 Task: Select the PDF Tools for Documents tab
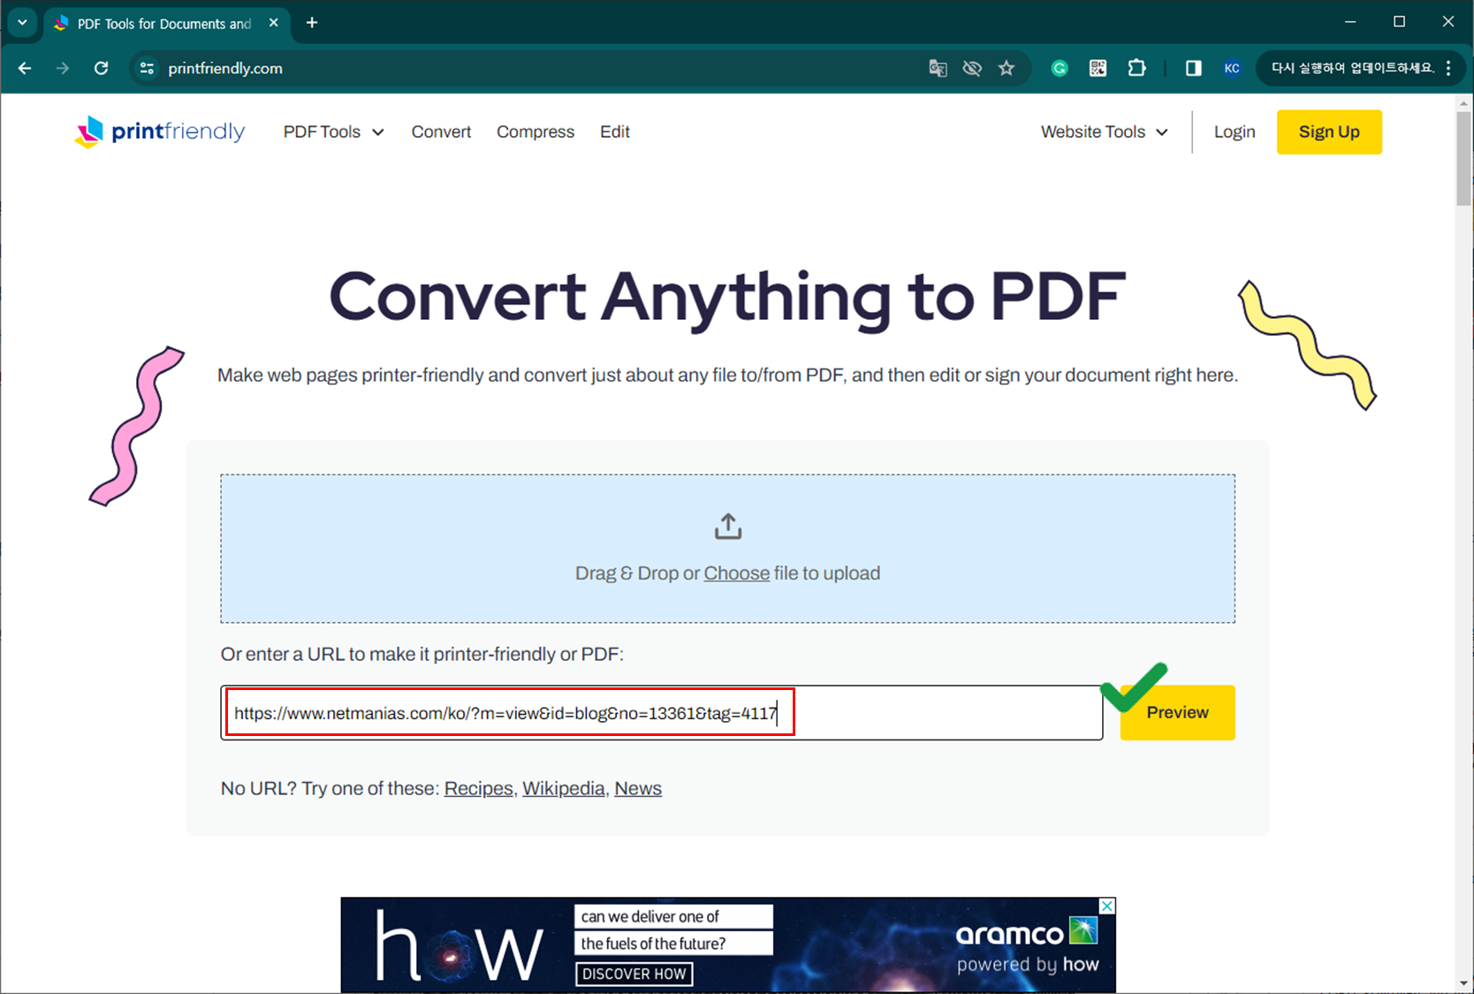click(x=164, y=23)
